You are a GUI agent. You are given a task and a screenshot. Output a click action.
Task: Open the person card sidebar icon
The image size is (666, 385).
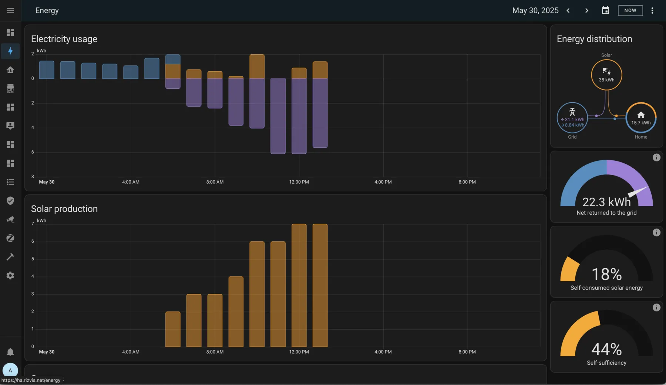[x=10, y=126]
